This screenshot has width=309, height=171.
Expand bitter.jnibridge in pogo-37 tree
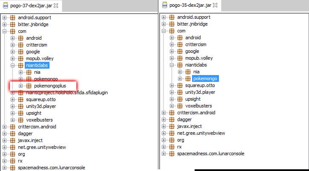click(4, 24)
